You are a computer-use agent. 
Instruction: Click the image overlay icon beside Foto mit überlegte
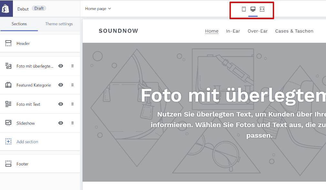(8, 66)
